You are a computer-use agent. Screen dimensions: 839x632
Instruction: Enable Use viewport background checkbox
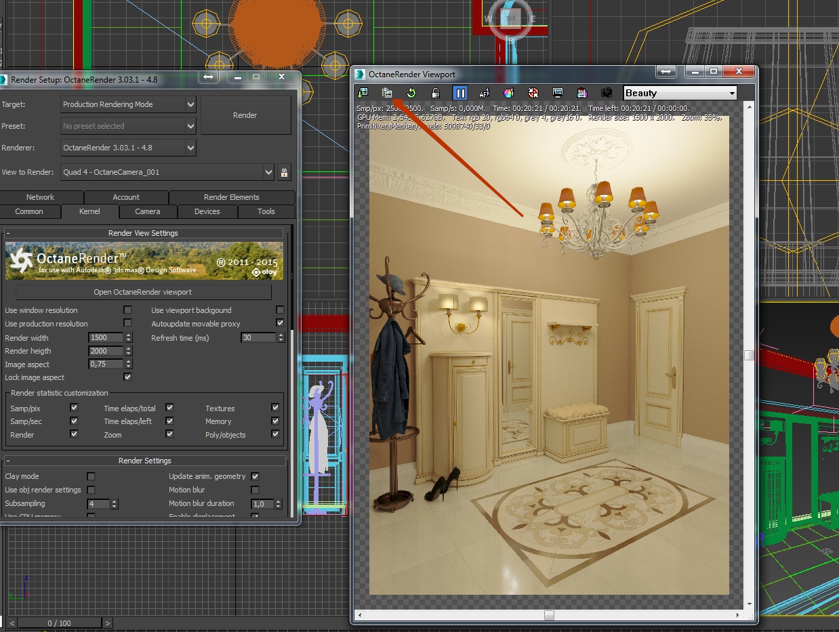(x=280, y=310)
